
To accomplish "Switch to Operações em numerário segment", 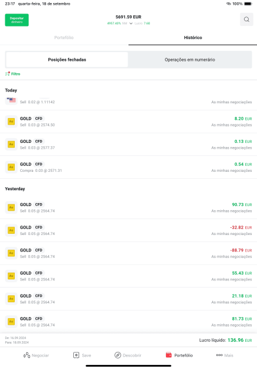I will tap(190, 60).
